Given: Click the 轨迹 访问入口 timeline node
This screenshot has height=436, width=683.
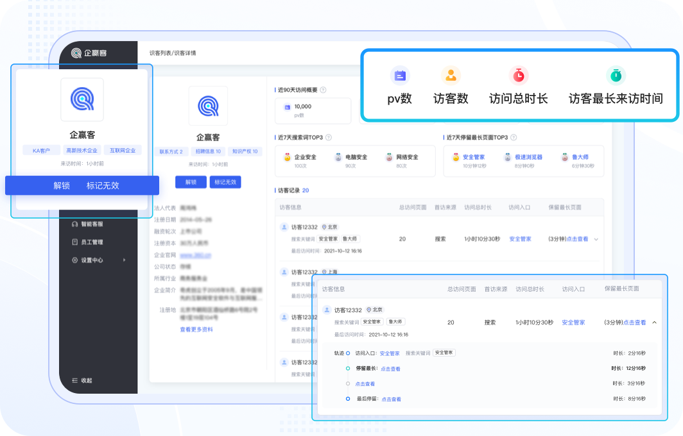Looking at the screenshot, I should (x=348, y=353).
